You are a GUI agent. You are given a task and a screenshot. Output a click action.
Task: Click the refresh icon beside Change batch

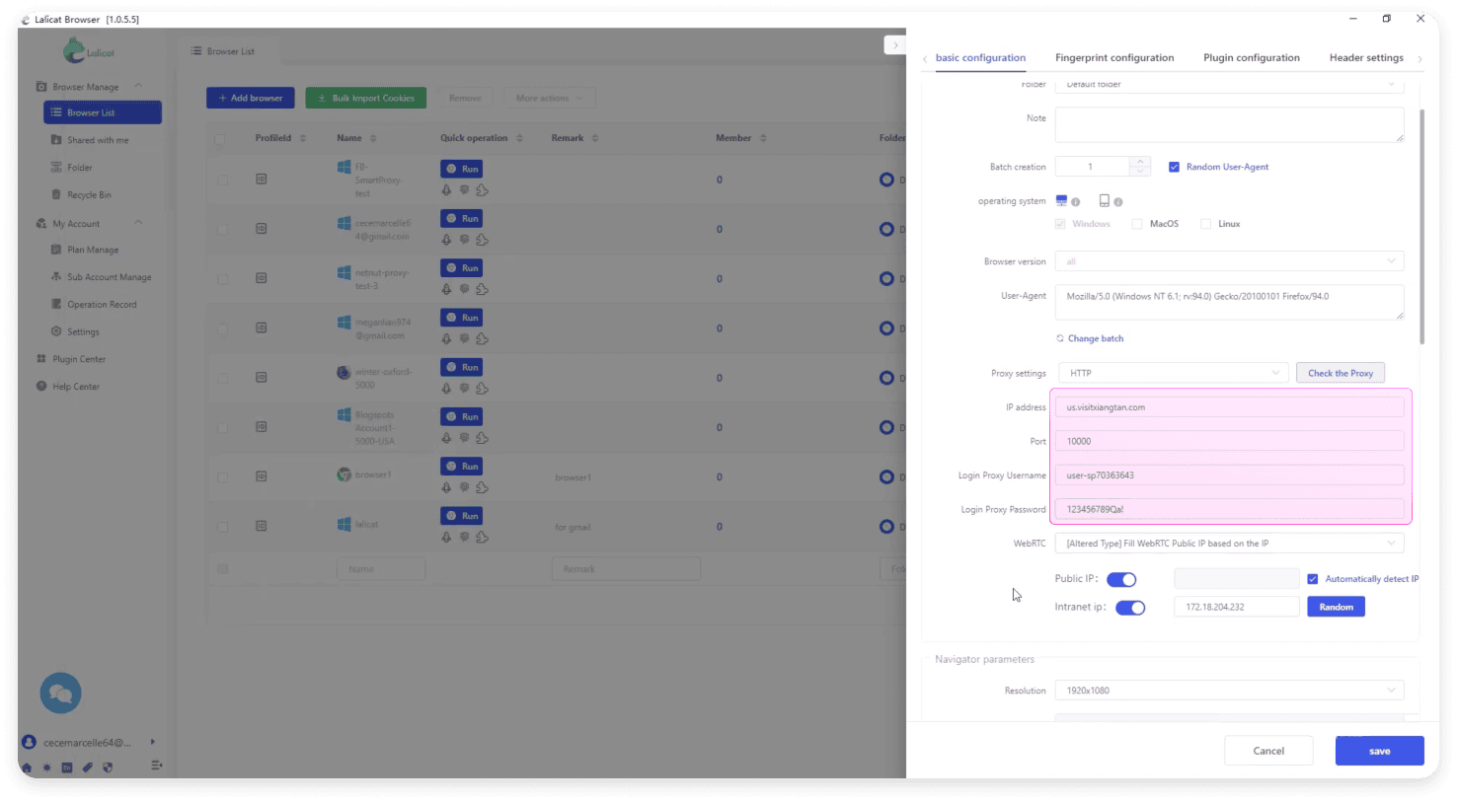pyautogui.click(x=1060, y=338)
